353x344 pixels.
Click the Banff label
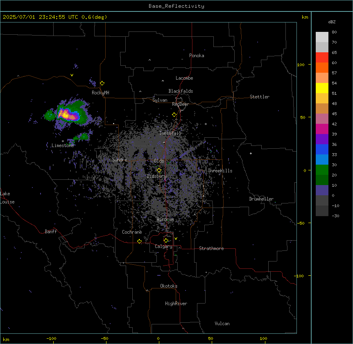pos(51,232)
